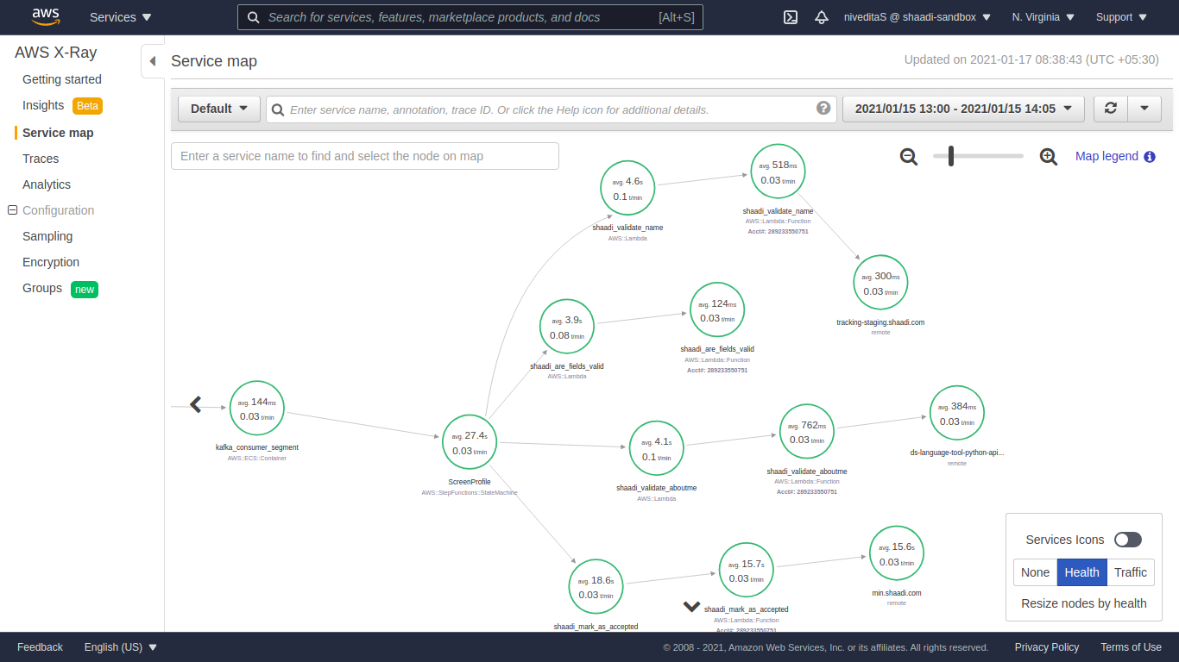Select the ds-language-tool-python-api node
Screen dimensions: 1179x662
coord(957,413)
